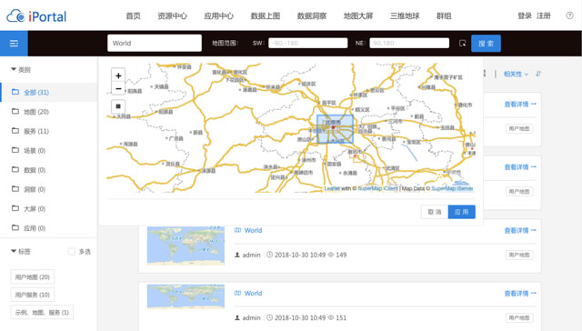This screenshot has width=582, height=331.
Task: Click the 登录 link
Action: coord(525,15)
